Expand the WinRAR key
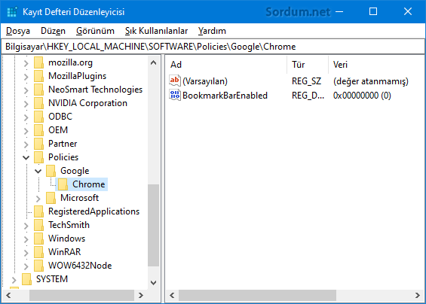The width and height of the screenshot is (426, 304). 26,253
